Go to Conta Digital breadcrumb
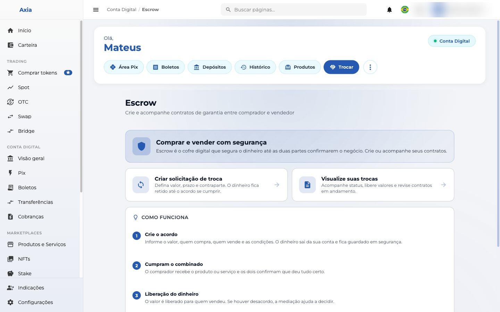The width and height of the screenshot is (500, 312). tap(122, 10)
